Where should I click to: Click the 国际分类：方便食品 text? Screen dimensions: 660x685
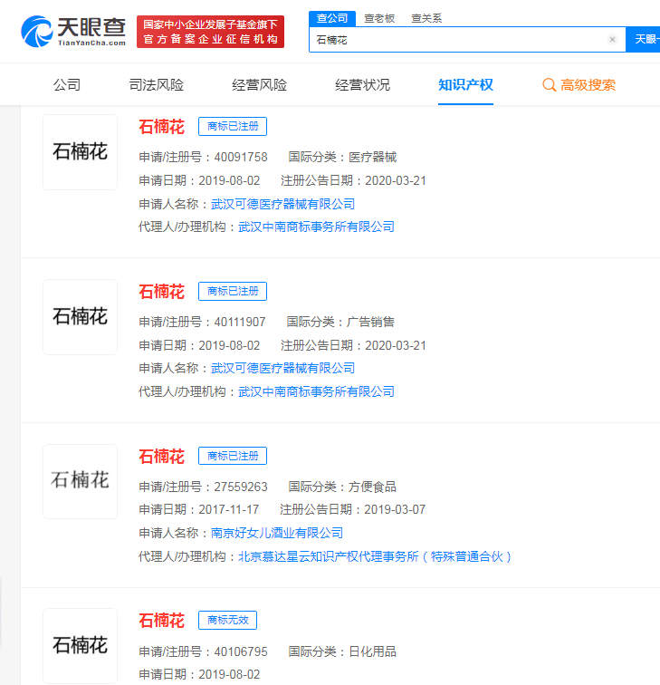click(x=342, y=487)
